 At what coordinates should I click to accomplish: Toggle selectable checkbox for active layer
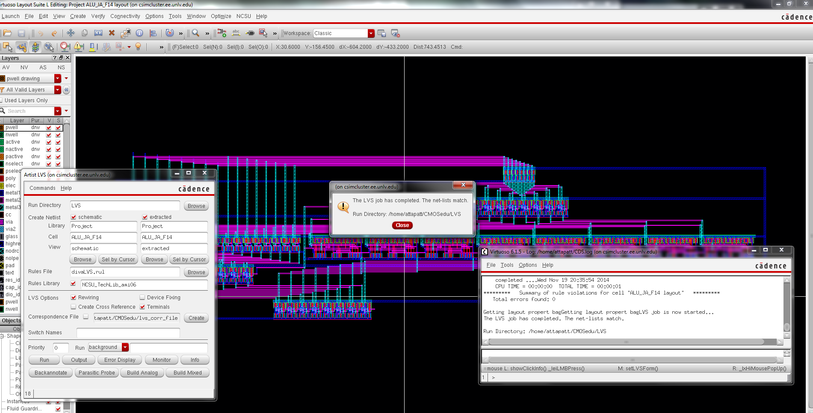[x=58, y=142]
